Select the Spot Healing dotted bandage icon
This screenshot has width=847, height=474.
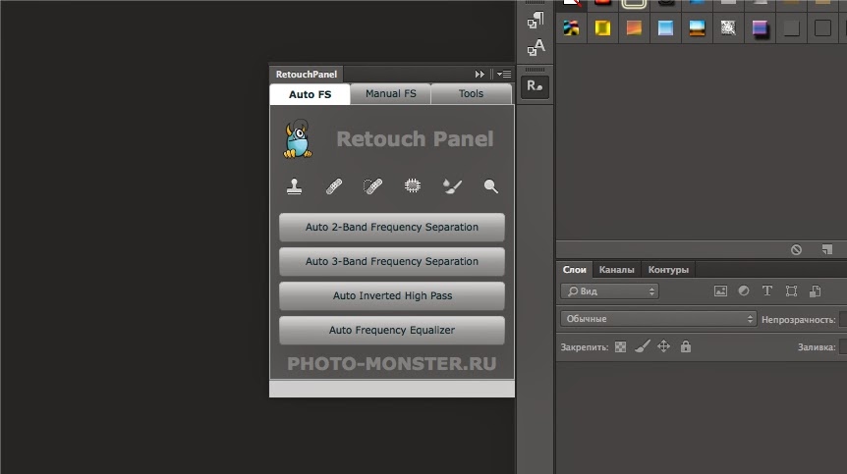[x=372, y=186]
